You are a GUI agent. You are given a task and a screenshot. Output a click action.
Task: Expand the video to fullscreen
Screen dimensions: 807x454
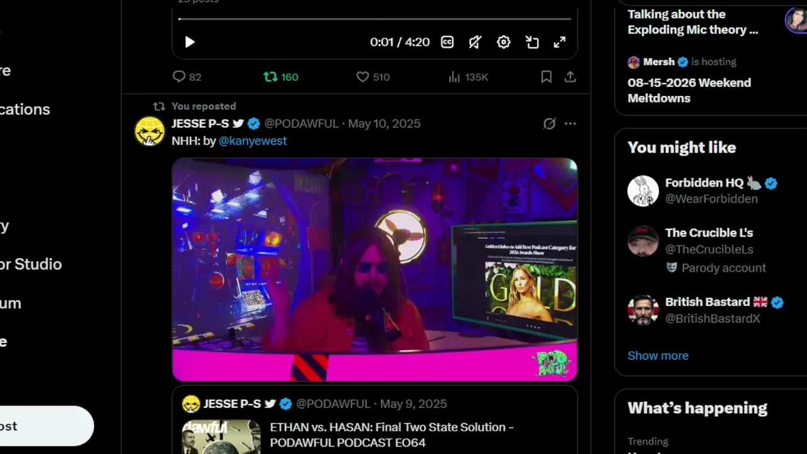[559, 42]
